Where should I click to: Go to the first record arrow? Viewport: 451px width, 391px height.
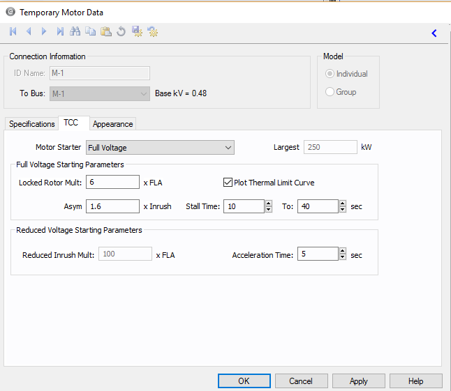pyautogui.click(x=13, y=31)
